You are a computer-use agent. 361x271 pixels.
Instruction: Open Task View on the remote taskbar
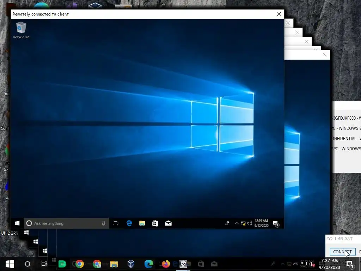click(116, 223)
